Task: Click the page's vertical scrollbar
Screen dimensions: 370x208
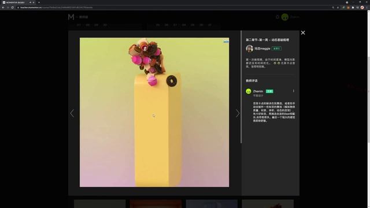Action: tap(369, 100)
